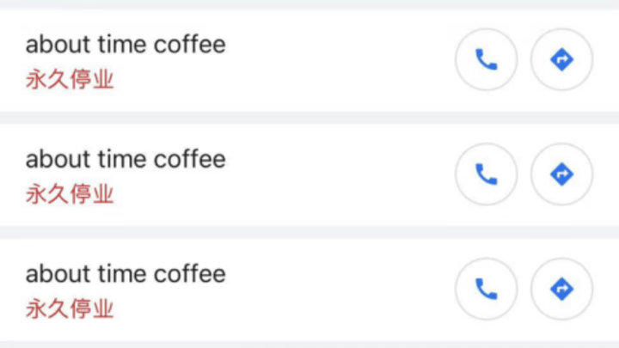Screen dimensions: 619x348
Task: Tap the word coffee in the middle listing
Action: 189,159
